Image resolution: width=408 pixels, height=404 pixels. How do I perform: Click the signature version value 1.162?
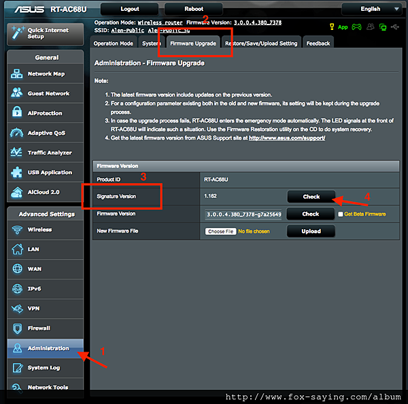[x=210, y=196]
